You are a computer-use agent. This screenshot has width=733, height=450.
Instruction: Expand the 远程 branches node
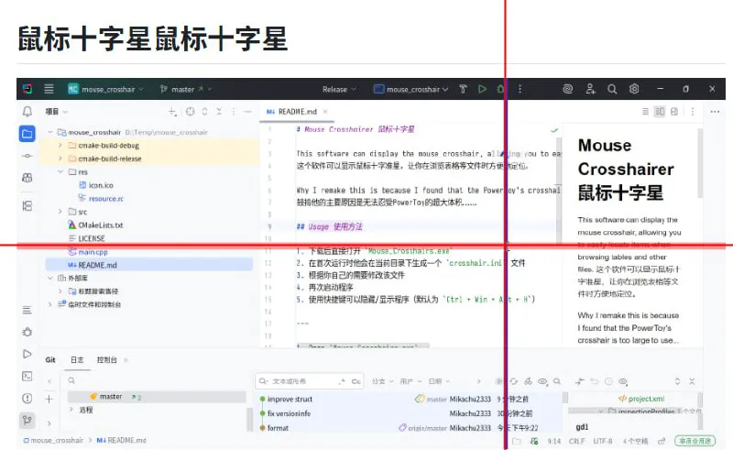pos(71,410)
